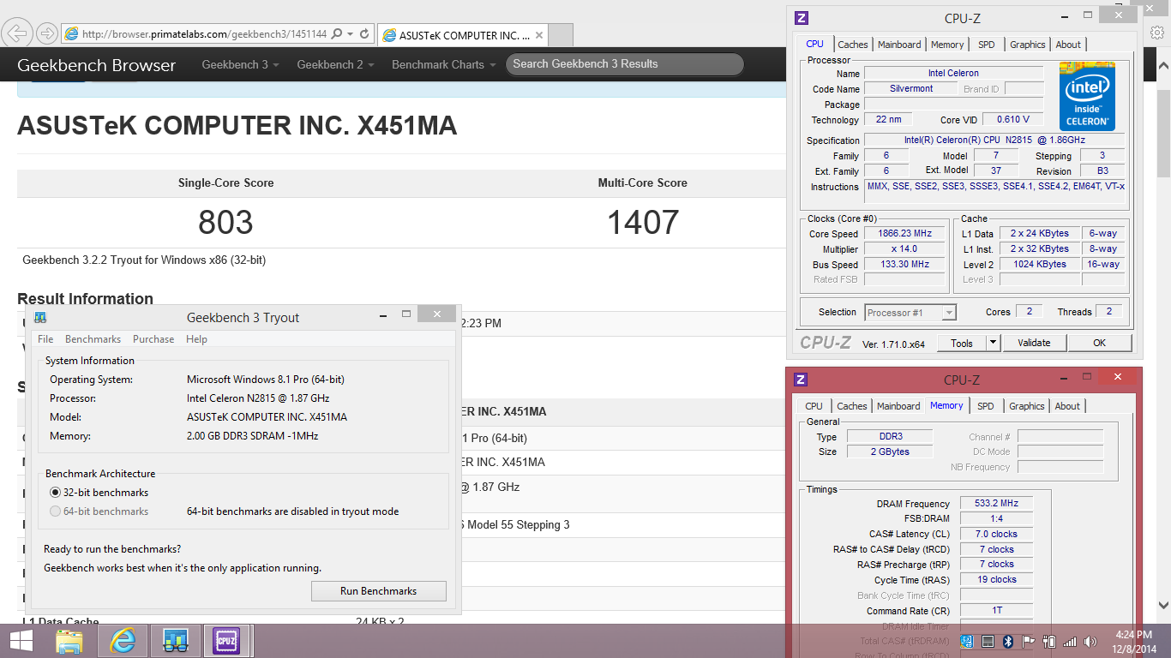Click the Tools button in CPU-Z
The image size is (1171, 658).
click(962, 343)
